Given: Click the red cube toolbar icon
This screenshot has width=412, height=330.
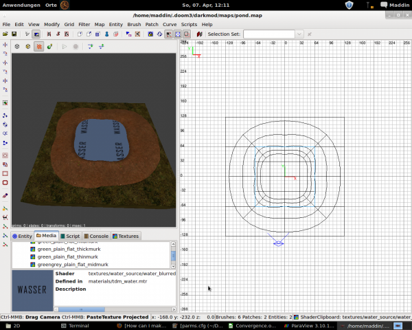Looking at the screenshot, I should 115,34.
